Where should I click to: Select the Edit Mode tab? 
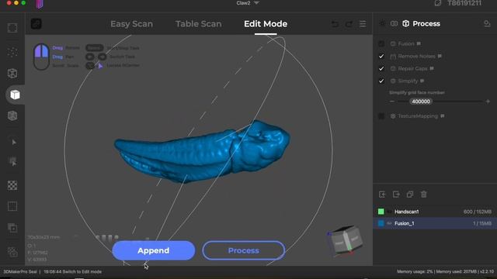click(266, 24)
